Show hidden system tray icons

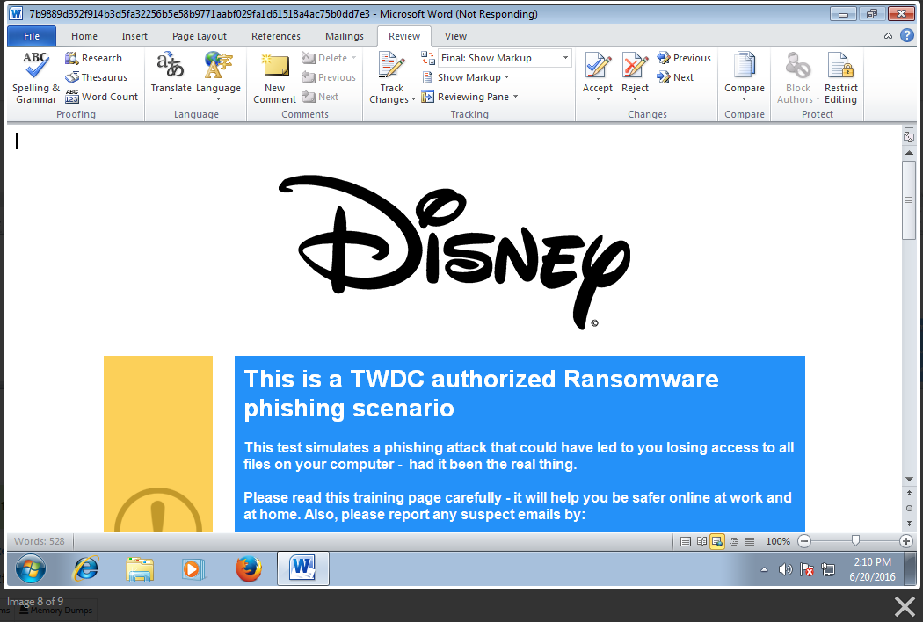click(x=764, y=569)
